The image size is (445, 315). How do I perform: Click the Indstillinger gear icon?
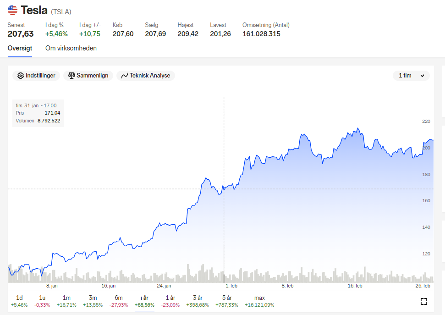tap(21, 76)
